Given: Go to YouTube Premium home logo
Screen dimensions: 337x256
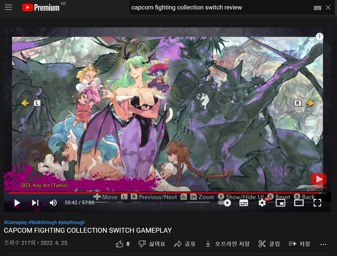Looking at the screenshot, I should [x=41, y=7].
